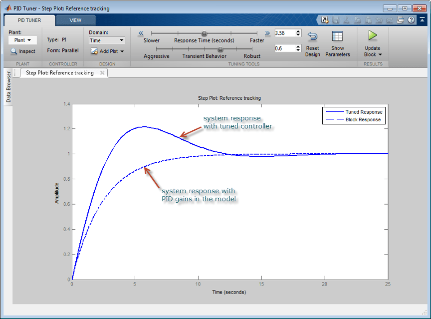Image resolution: width=431 pixels, height=319 pixels.
Task: Switch to the PID TUNER tab
Action: tap(29, 20)
